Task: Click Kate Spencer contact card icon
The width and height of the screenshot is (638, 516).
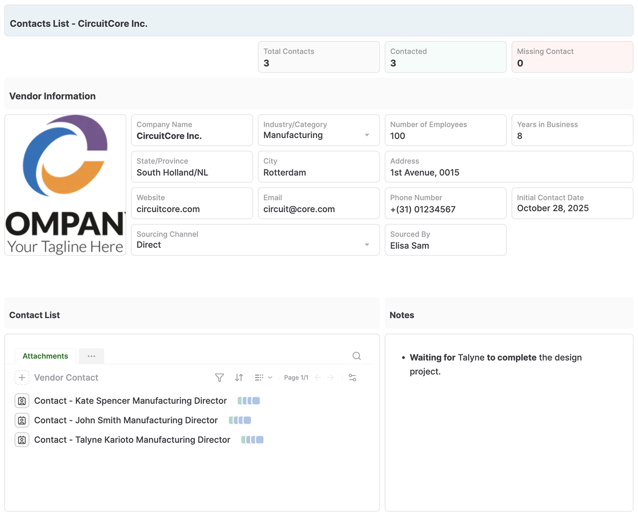Action: pos(22,401)
